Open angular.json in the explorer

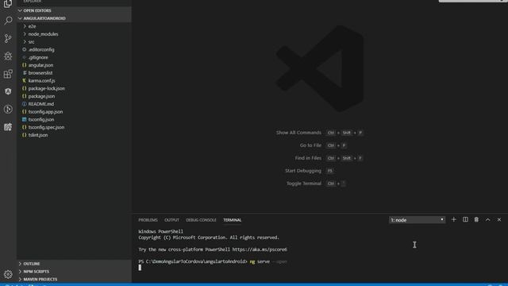pyautogui.click(x=74, y=65)
